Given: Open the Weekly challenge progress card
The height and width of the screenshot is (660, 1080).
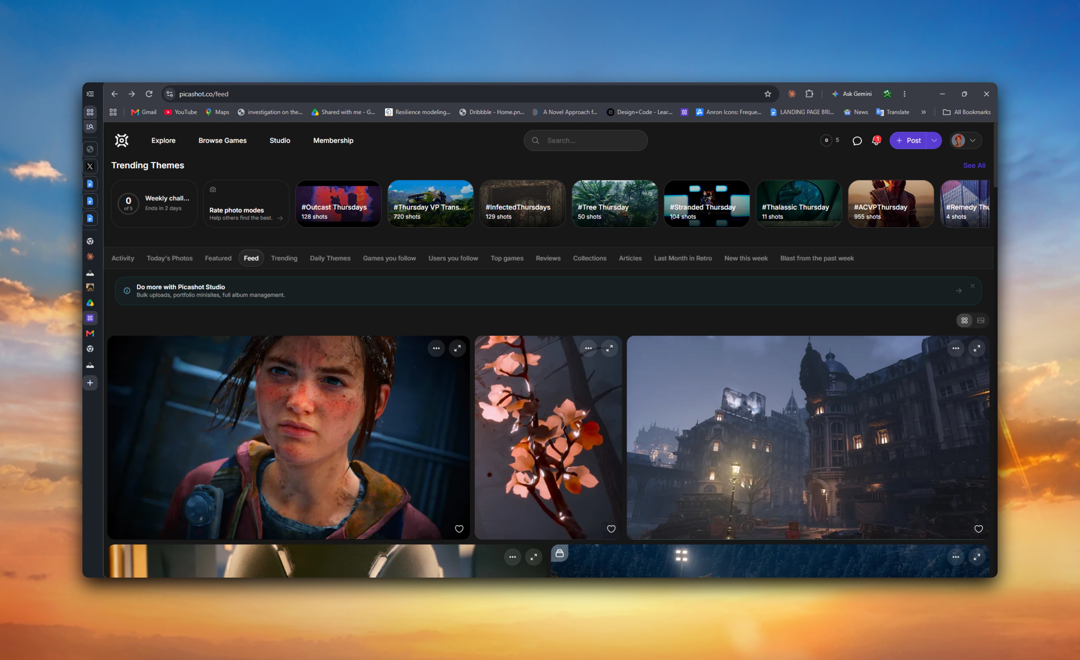Looking at the screenshot, I should coord(154,204).
